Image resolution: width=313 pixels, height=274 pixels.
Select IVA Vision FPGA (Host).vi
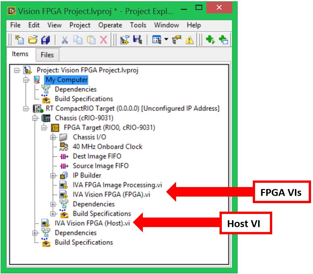92,223
